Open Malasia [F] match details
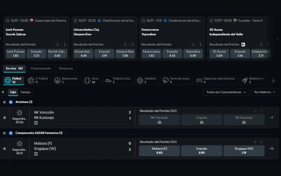 point(43,143)
